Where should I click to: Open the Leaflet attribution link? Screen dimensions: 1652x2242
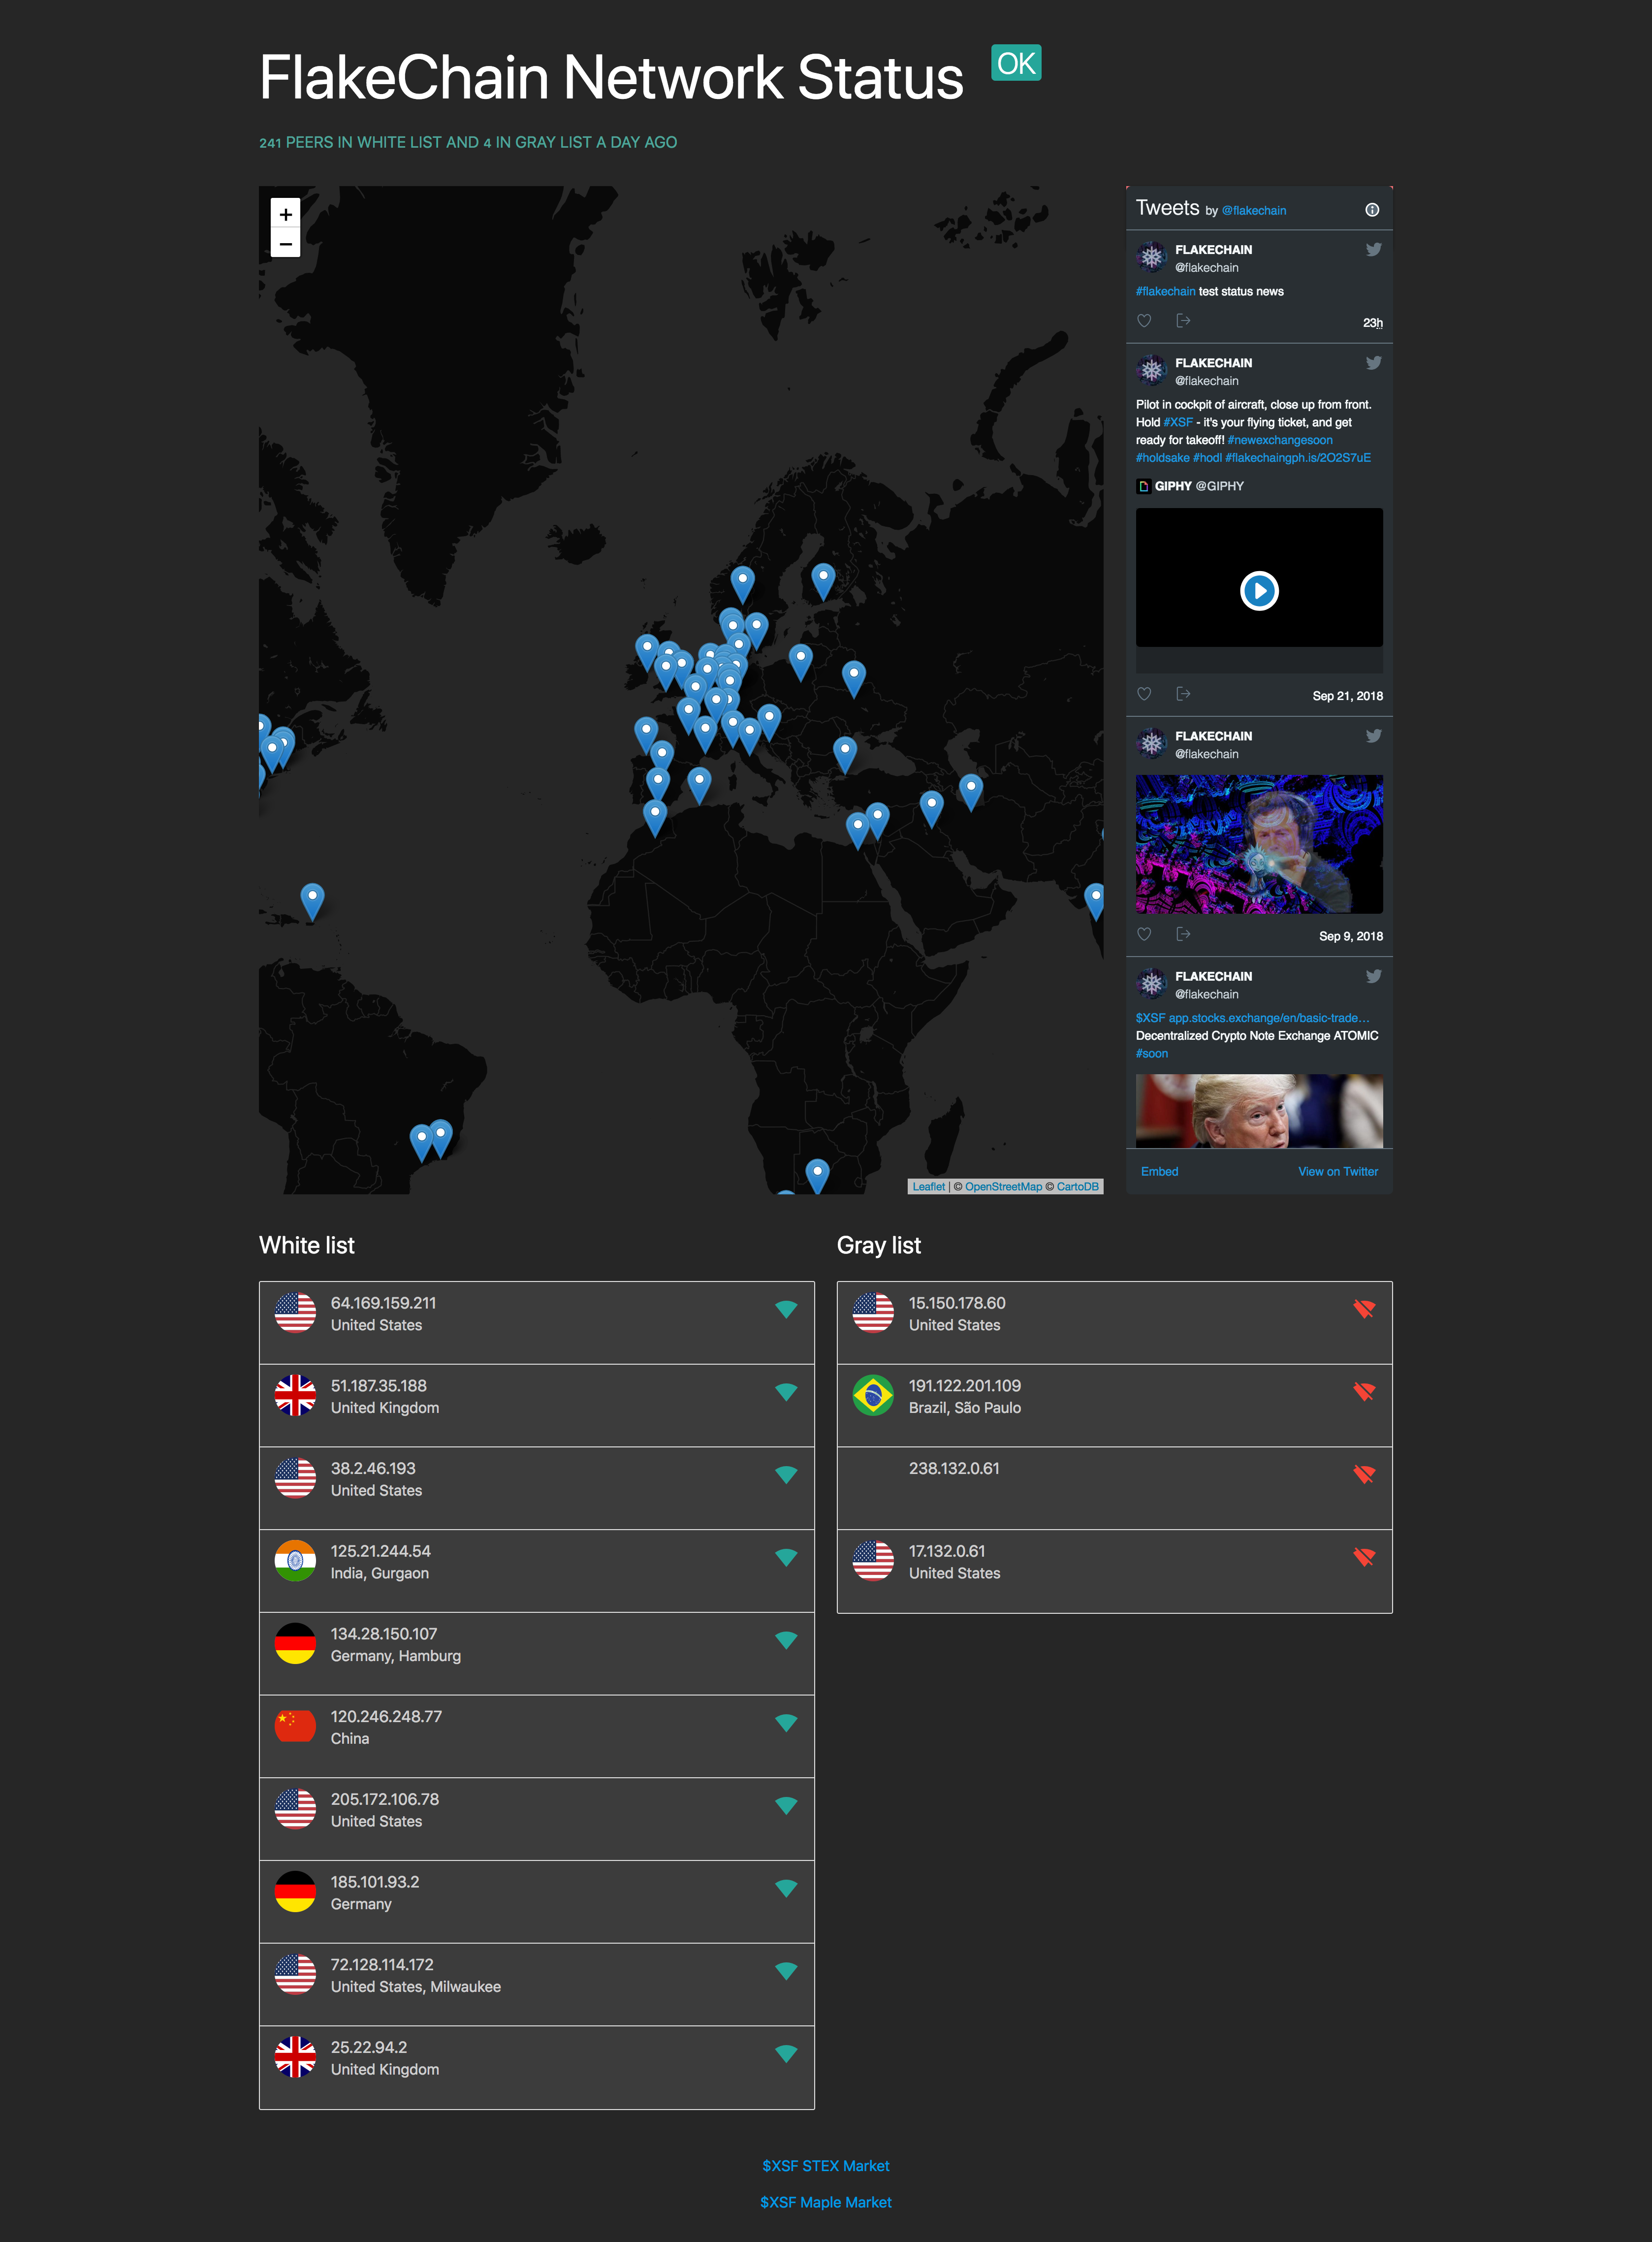(x=928, y=1187)
